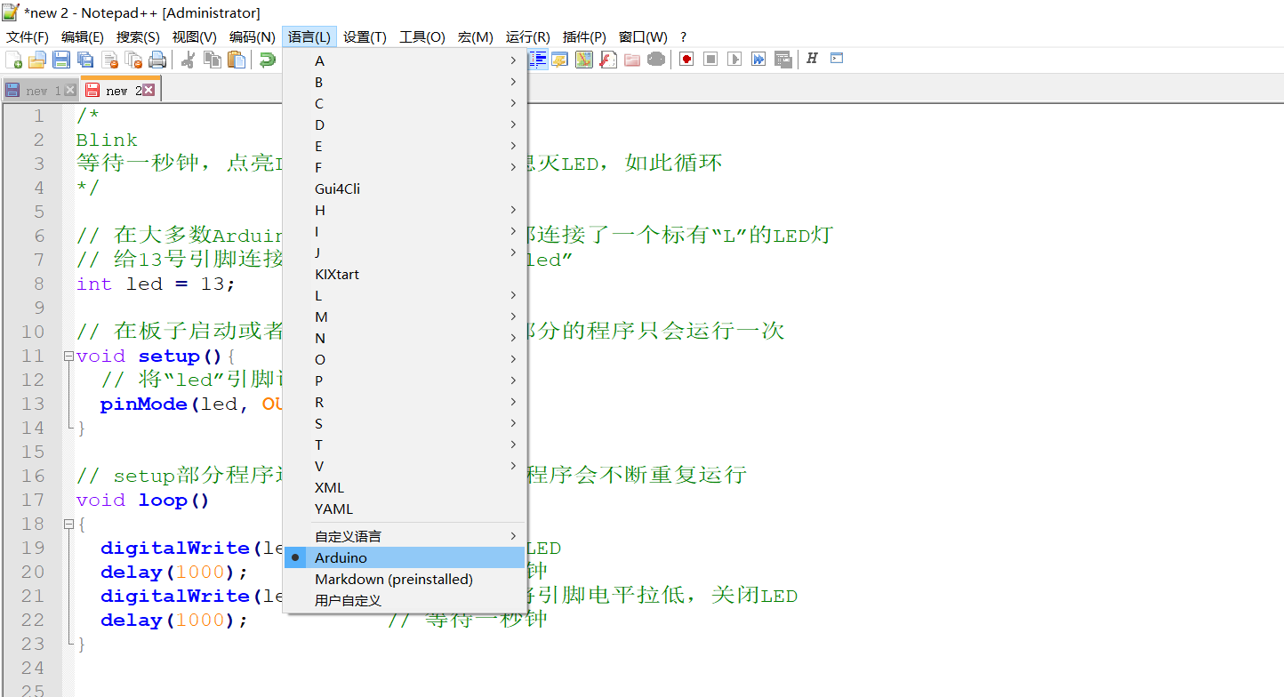
Task: Open the 搜索(S) menu
Action: pyautogui.click(x=138, y=36)
